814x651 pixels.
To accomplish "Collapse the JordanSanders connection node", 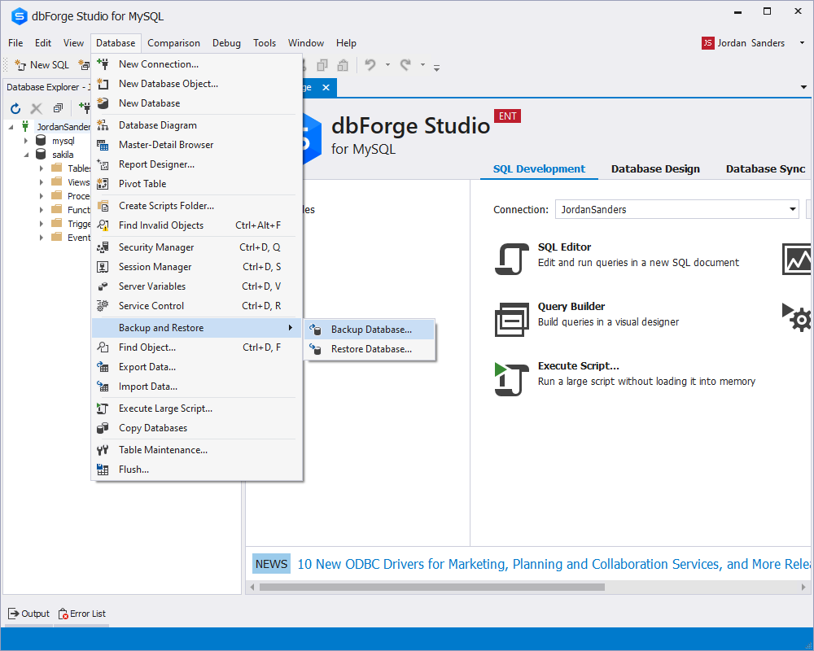I will click(x=11, y=127).
